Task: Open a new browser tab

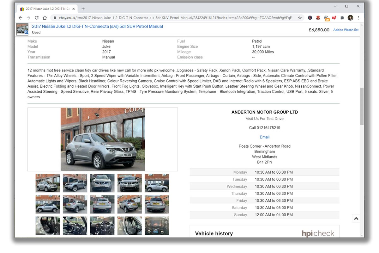Action: pyautogui.click(x=83, y=9)
